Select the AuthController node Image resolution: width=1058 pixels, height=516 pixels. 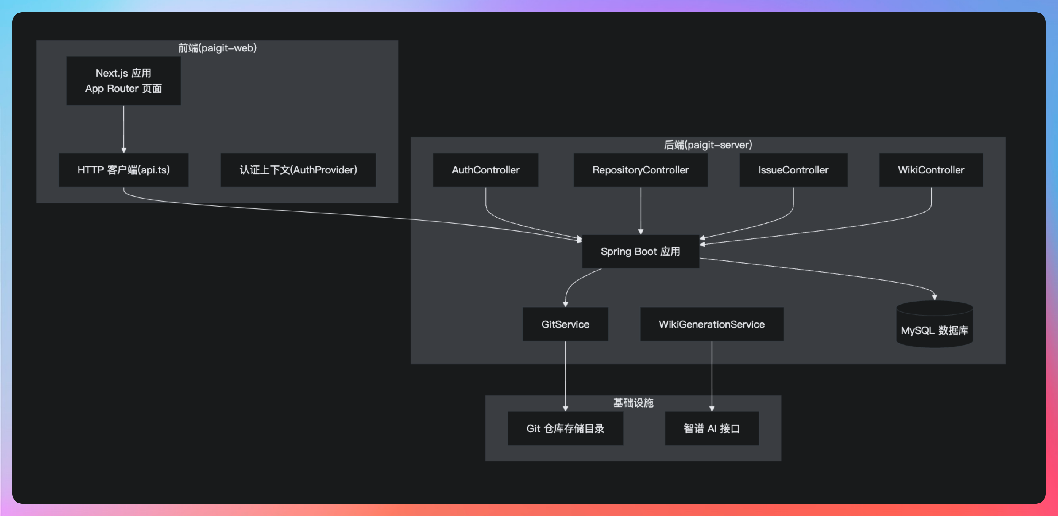tap(485, 170)
